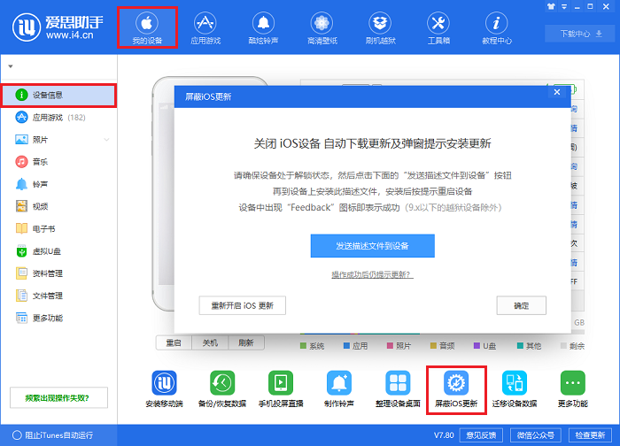The image size is (620, 446).
Task: Toggle 阻止iTunes自动运行 radio option
Action: tap(17, 435)
